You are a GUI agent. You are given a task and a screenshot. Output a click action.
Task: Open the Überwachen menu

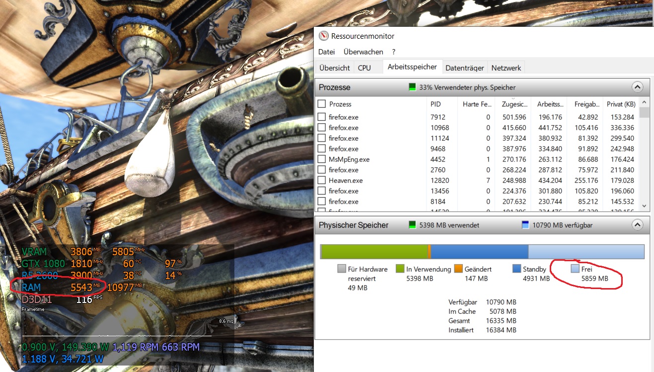click(x=363, y=52)
